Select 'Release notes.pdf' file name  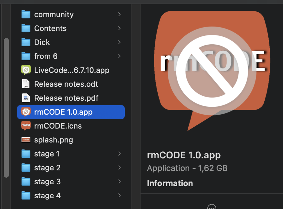pyautogui.click(x=66, y=98)
